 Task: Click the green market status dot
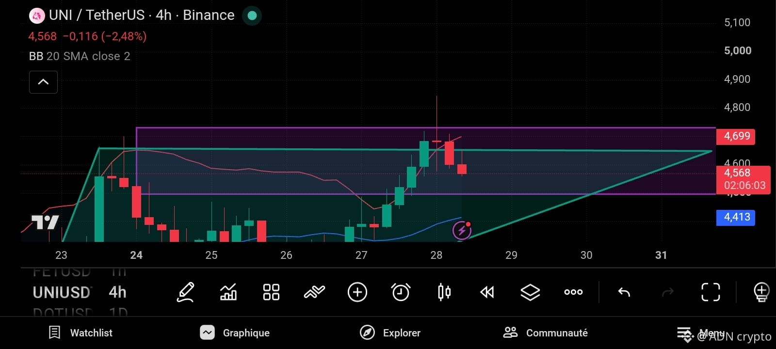pos(252,16)
